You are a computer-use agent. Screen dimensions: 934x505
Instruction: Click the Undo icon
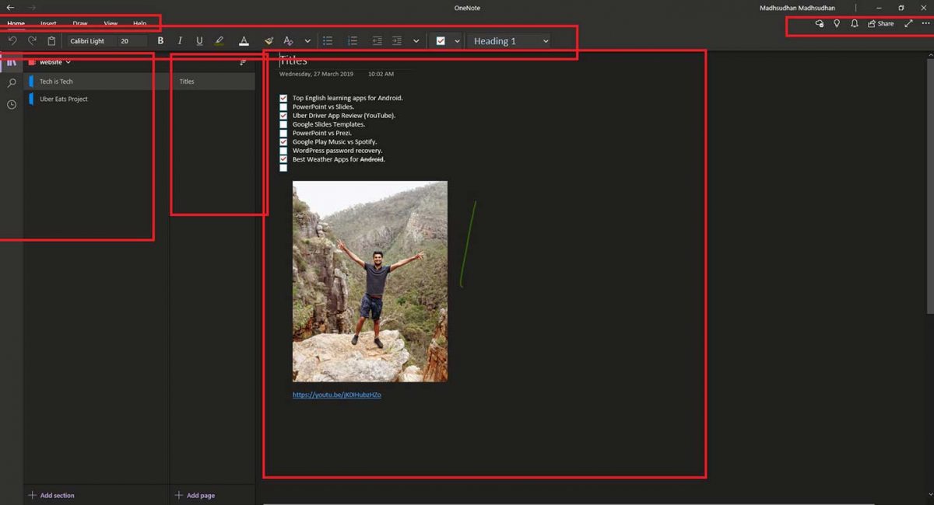click(x=12, y=40)
